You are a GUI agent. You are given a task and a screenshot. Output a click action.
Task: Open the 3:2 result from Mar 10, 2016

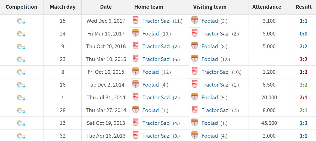point(303,59)
